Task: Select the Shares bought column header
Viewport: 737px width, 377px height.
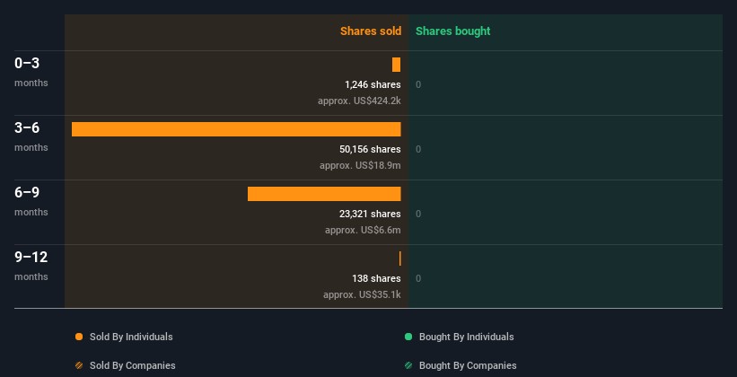Action: [x=452, y=31]
